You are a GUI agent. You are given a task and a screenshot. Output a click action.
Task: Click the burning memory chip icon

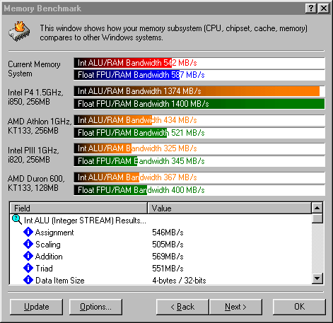pyautogui.click(x=19, y=32)
